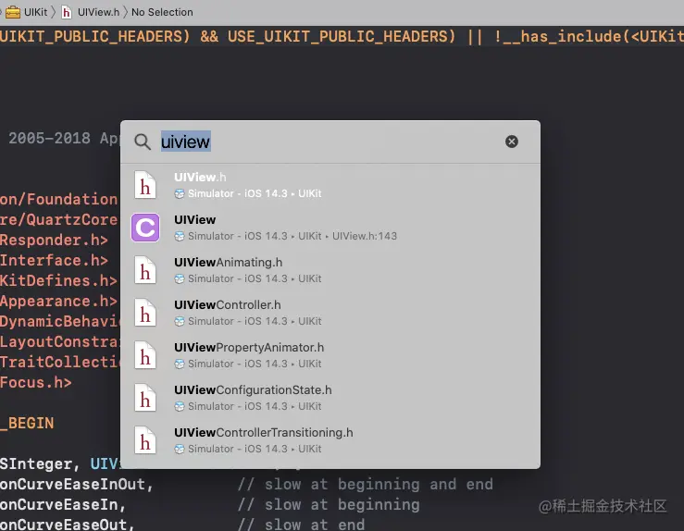
Task: Open the UIView class result
Action: [330, 228]
